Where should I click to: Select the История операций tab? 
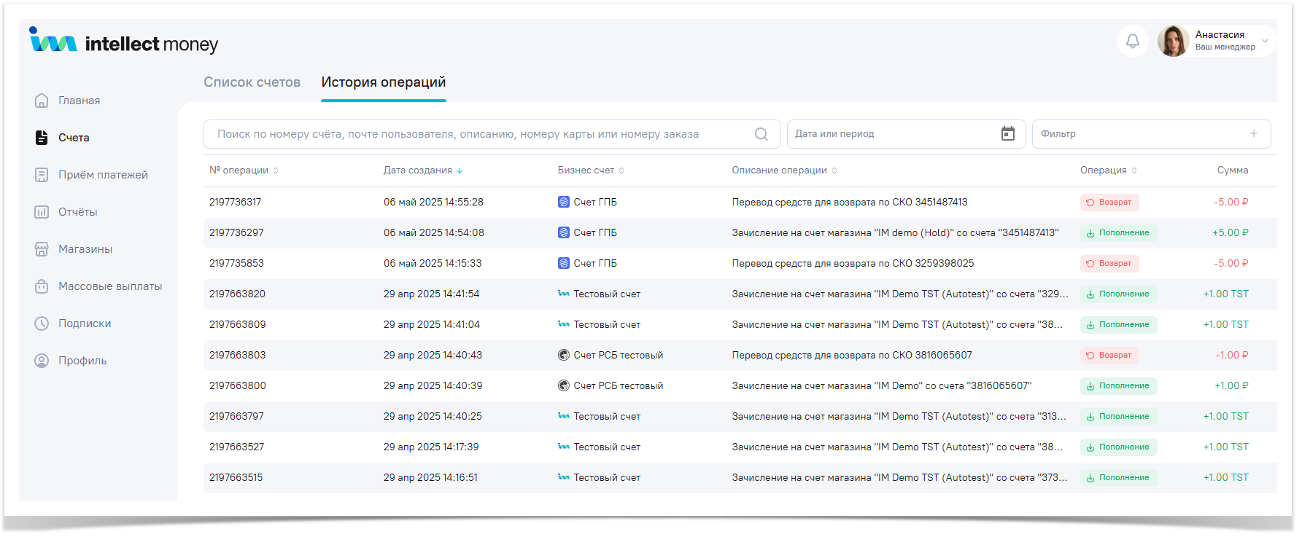(x=383, y=82)
